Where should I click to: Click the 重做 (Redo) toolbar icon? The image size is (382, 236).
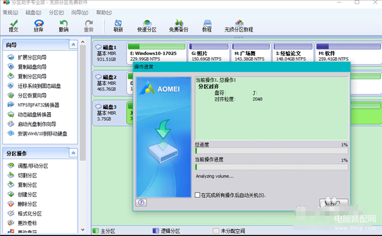[x=89, y=26]
